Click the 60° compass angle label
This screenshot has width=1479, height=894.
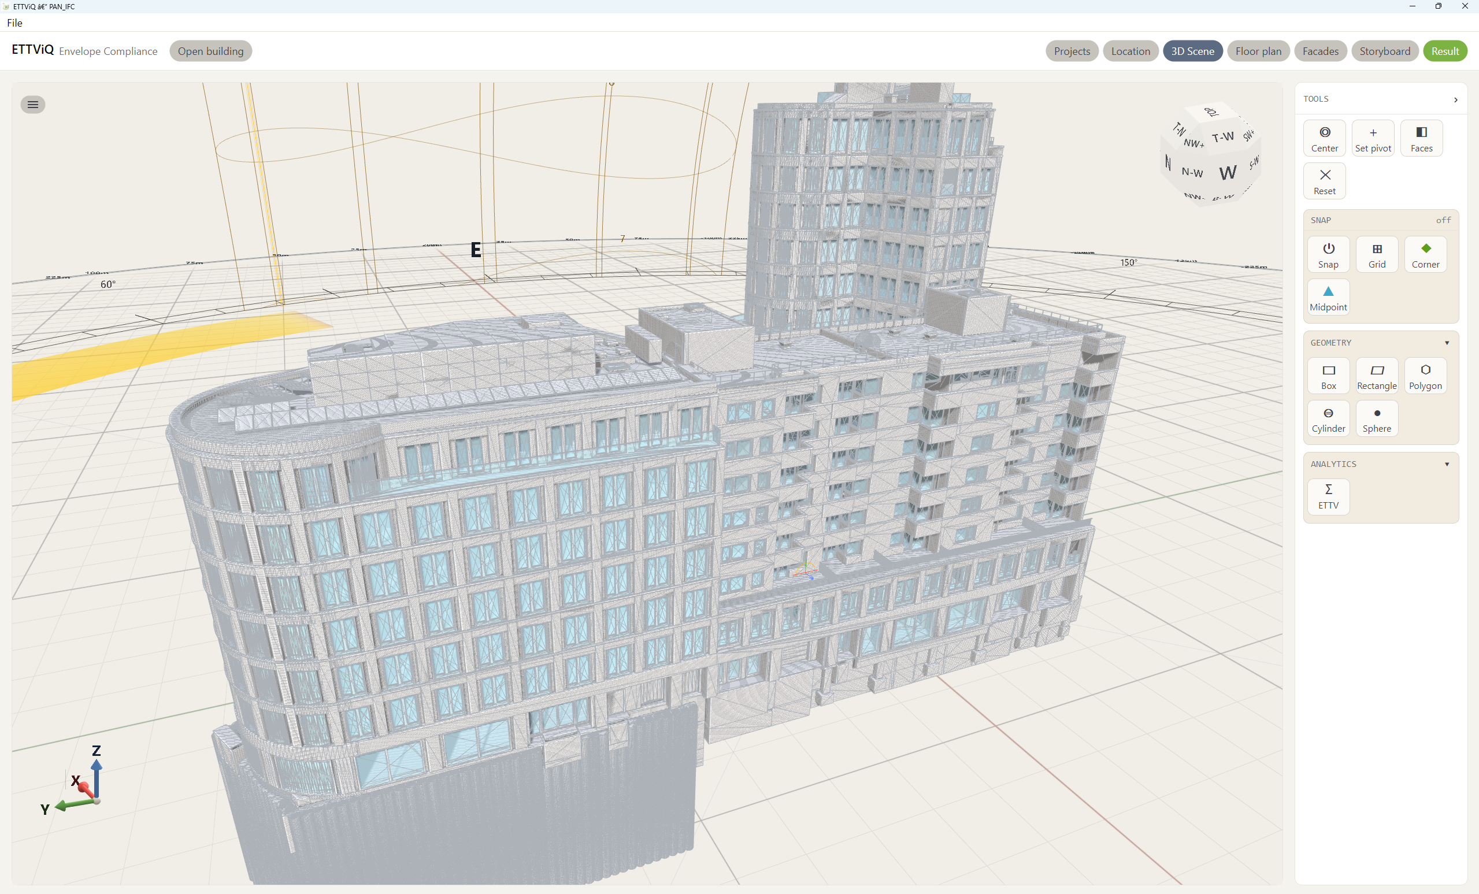(108, 284)
